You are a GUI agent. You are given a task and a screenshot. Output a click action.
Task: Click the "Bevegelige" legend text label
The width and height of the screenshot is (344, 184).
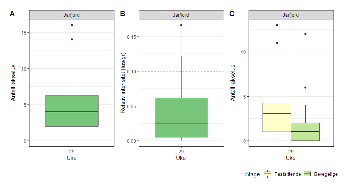(x=326, y=174)
